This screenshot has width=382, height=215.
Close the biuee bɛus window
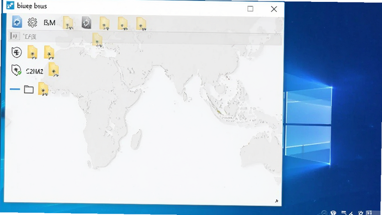[x=274, y=9]
